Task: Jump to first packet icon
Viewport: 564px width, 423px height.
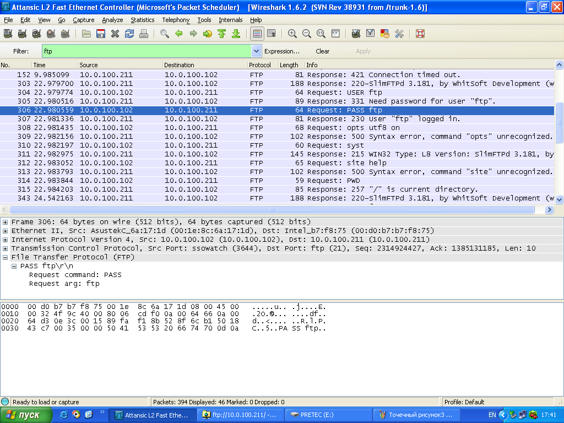Action: (x=222, y=34)
